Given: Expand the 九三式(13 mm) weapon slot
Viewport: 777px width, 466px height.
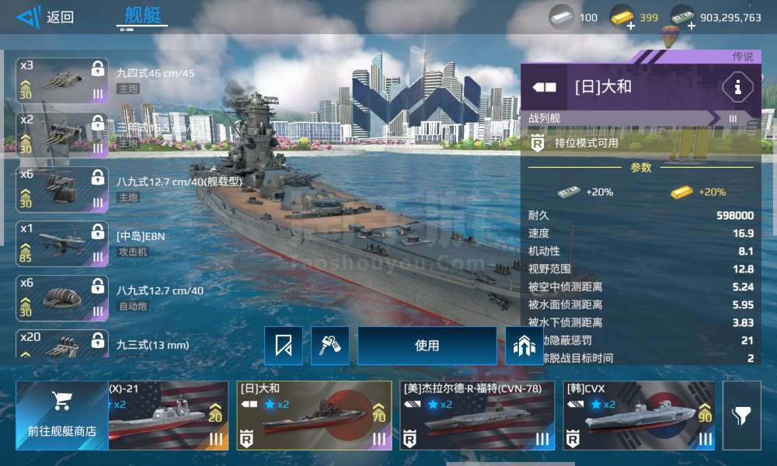Looking at the screenshot, I should 62,344.
